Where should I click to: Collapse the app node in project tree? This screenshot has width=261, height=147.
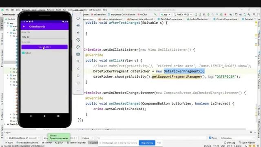tap(5, 23)
